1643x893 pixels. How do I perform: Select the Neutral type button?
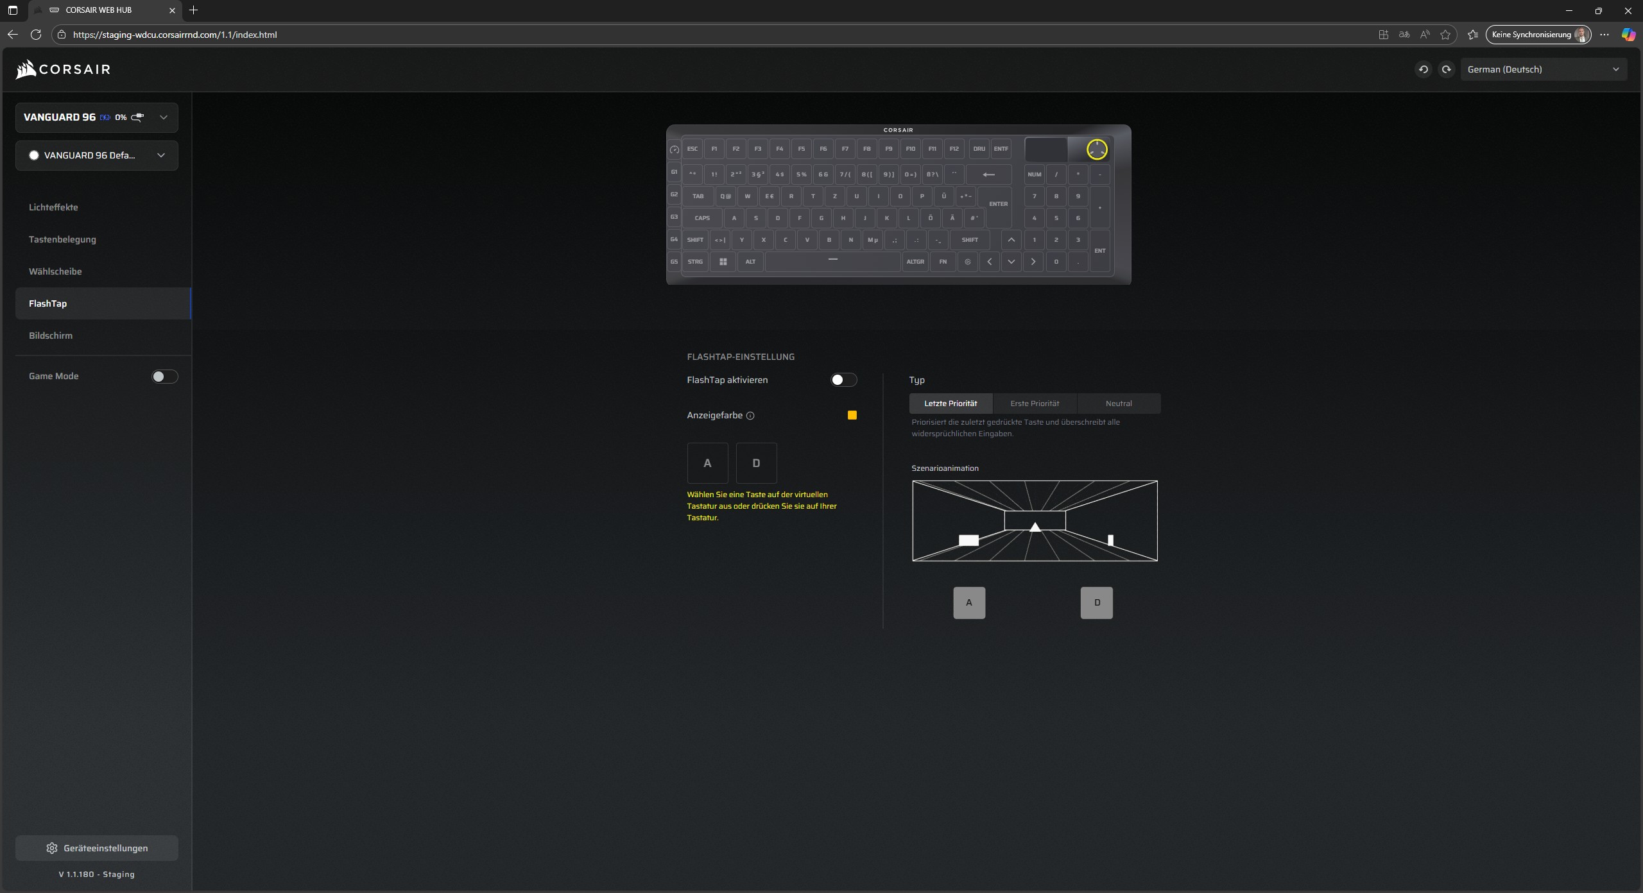click(1119, 404)
